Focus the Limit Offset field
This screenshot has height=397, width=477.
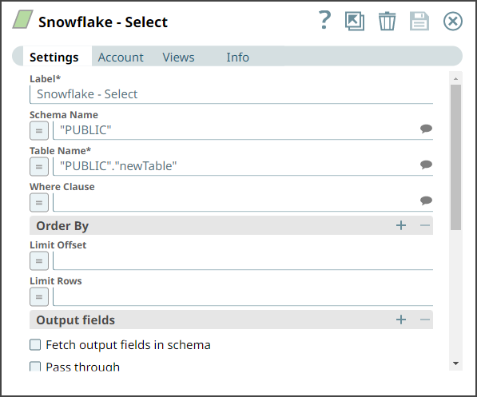243,260
